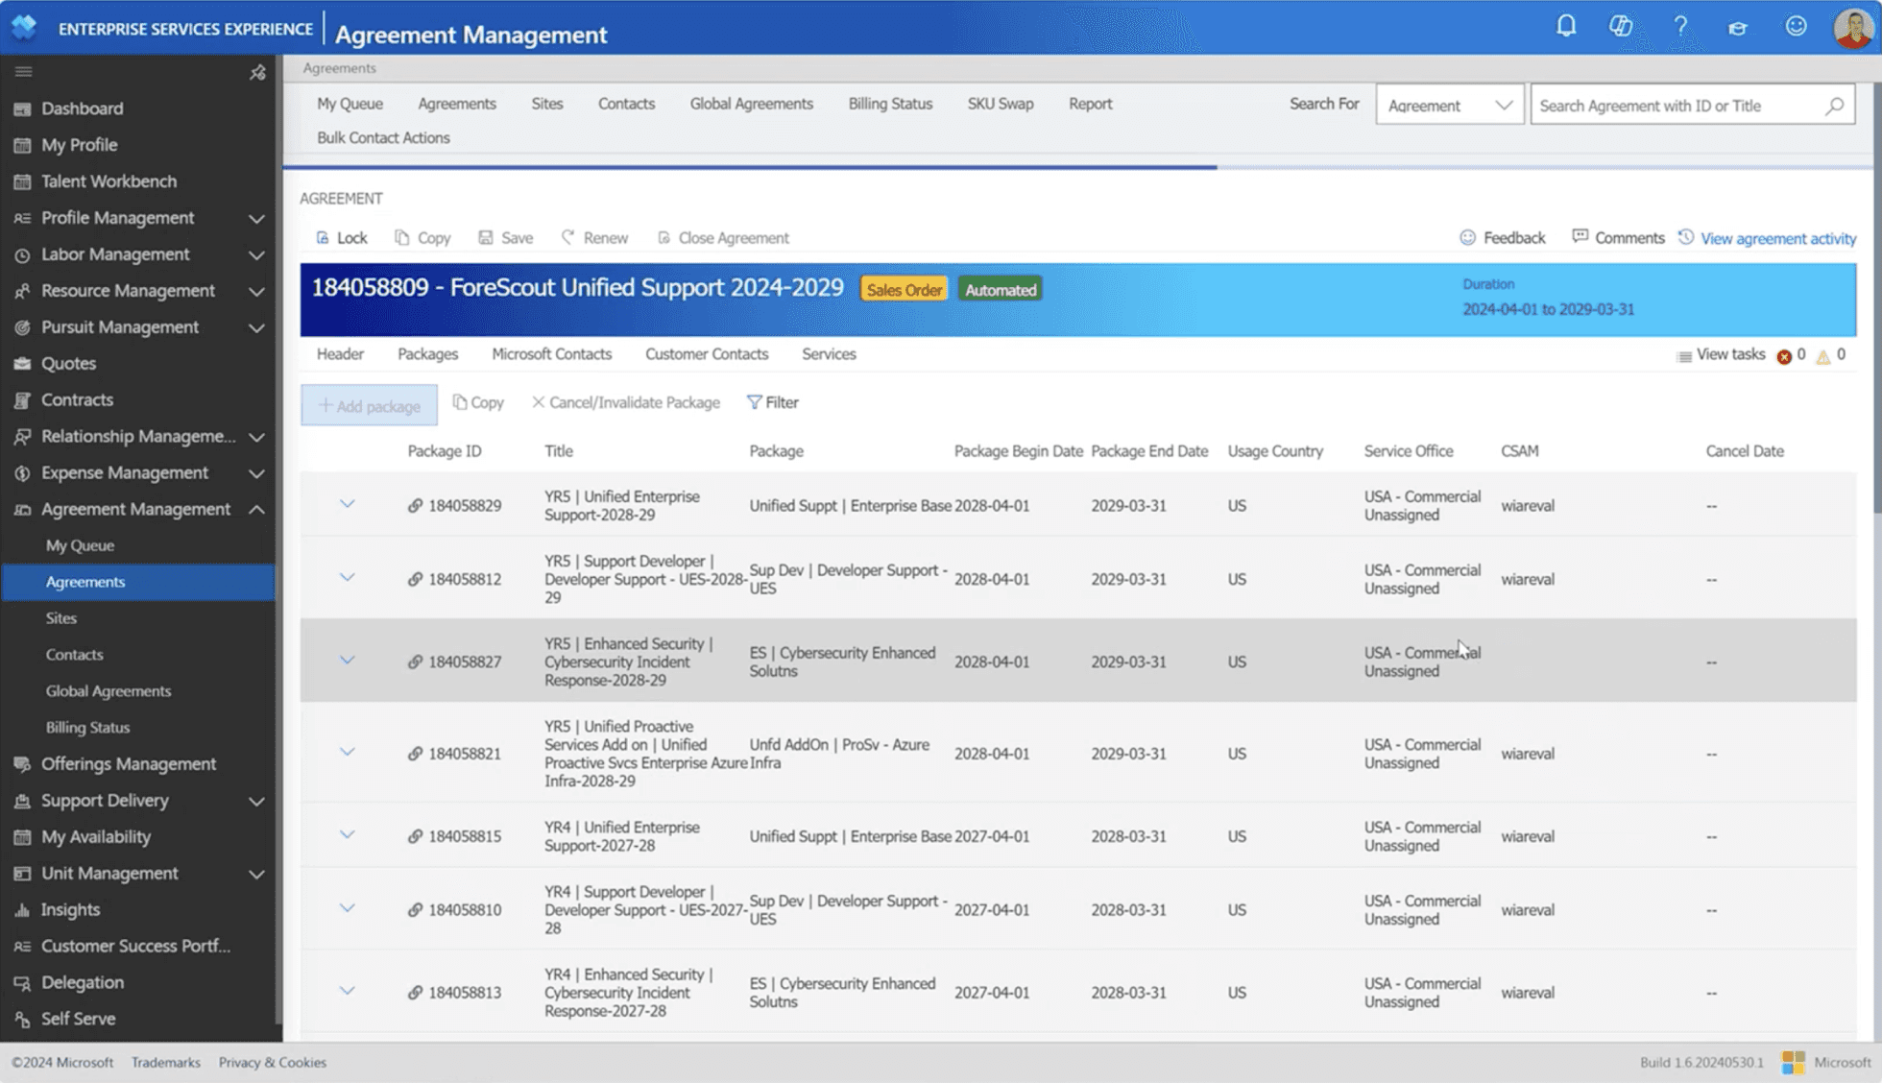
Task: Click the help question mark icon
Action: [x=1680, y=26]
